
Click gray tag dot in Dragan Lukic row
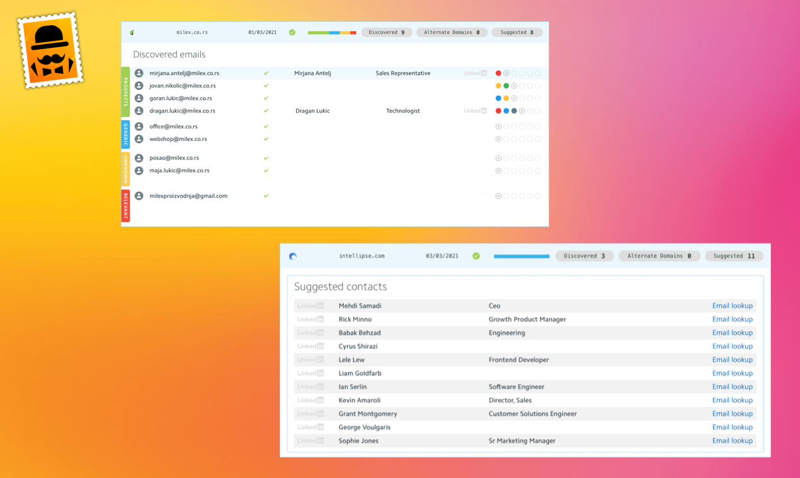(x=514, y=111)
